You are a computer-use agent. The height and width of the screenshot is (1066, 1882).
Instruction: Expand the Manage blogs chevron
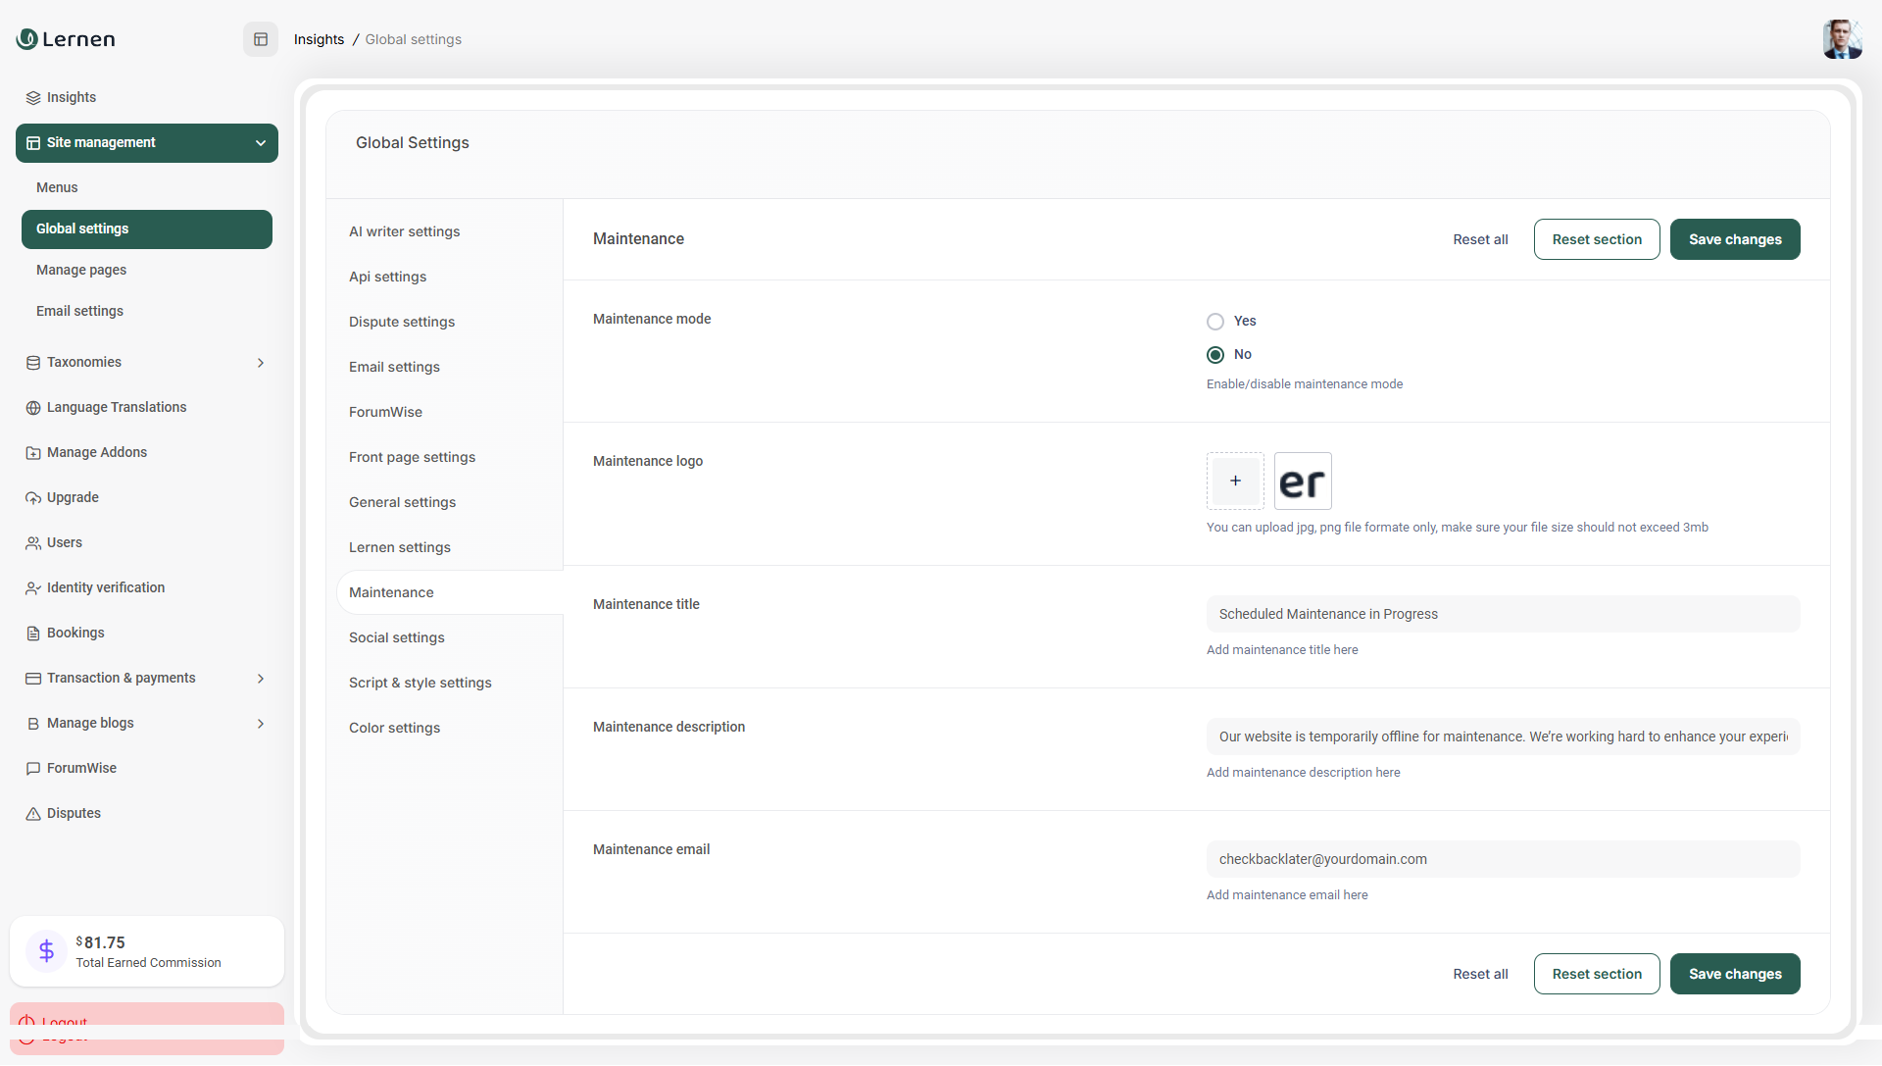pyautogui.click(x=261, y=724)
